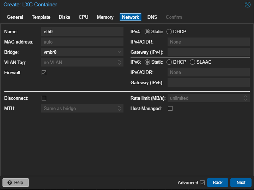Click the VLAN Tag spinner arrows
Image resolution: width=254 pixels, height=190 pixels.
[x=119, y=62]
